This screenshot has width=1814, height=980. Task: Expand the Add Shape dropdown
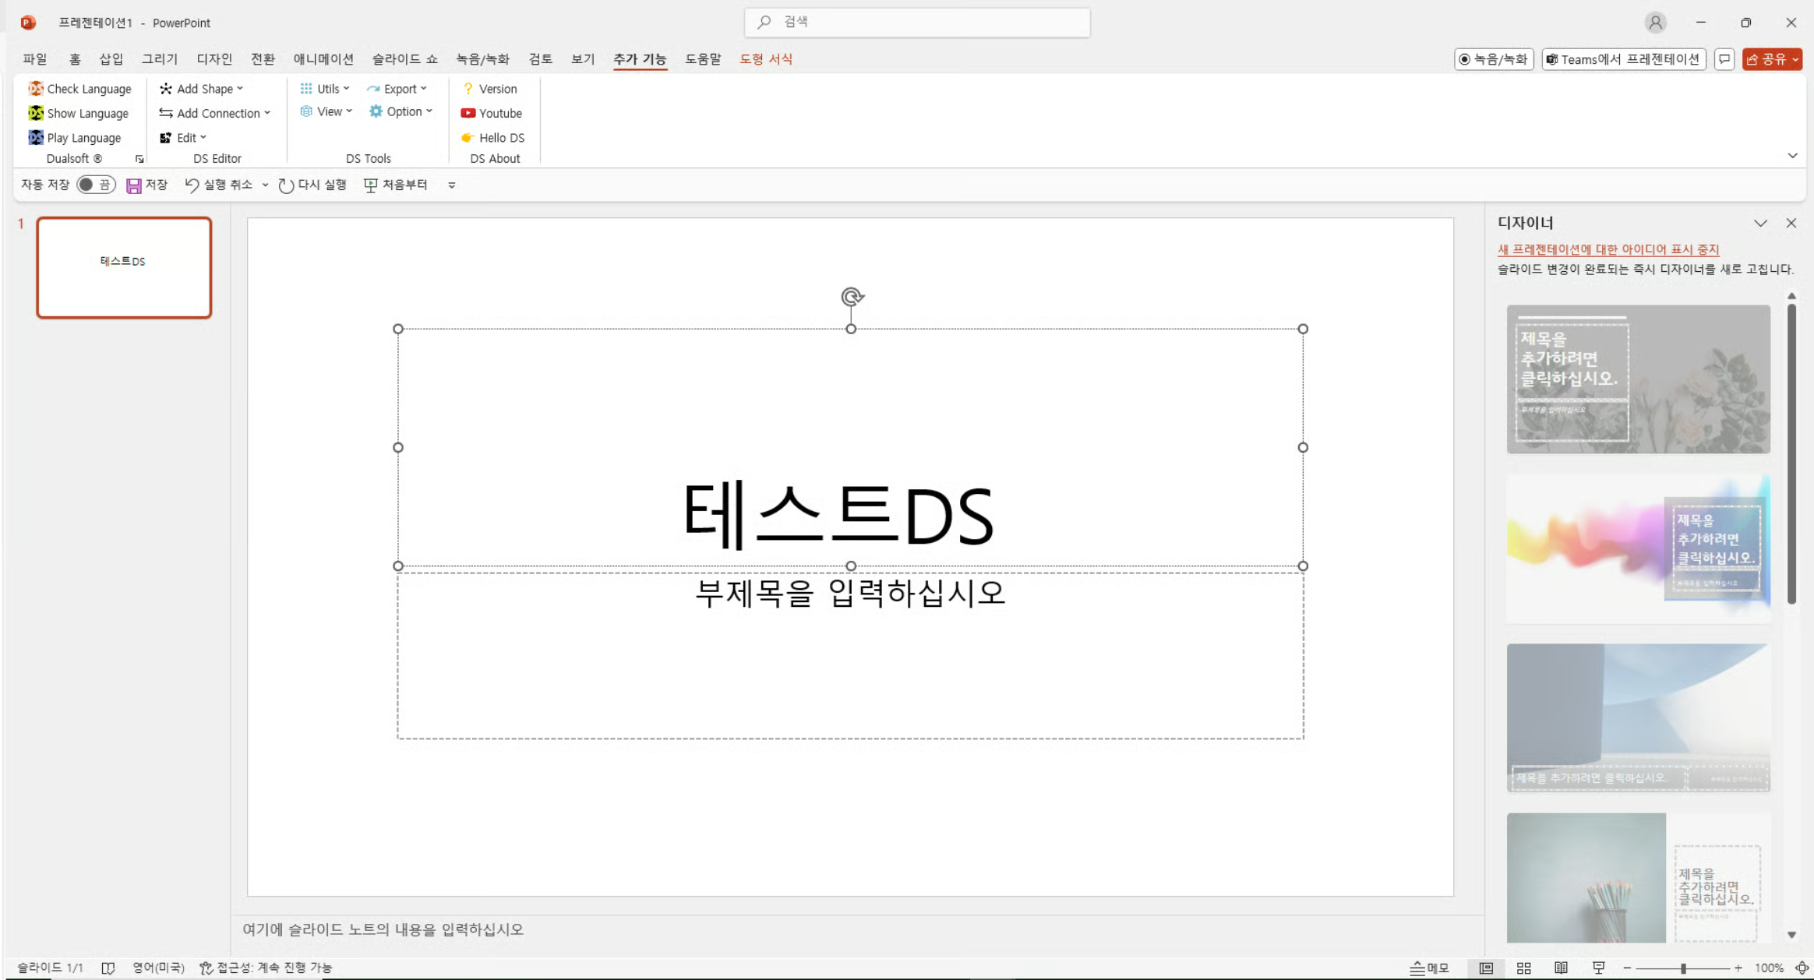203,89
